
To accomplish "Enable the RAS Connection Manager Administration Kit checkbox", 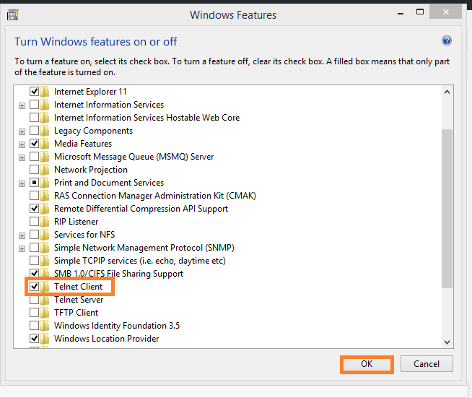I will point(35,195).
